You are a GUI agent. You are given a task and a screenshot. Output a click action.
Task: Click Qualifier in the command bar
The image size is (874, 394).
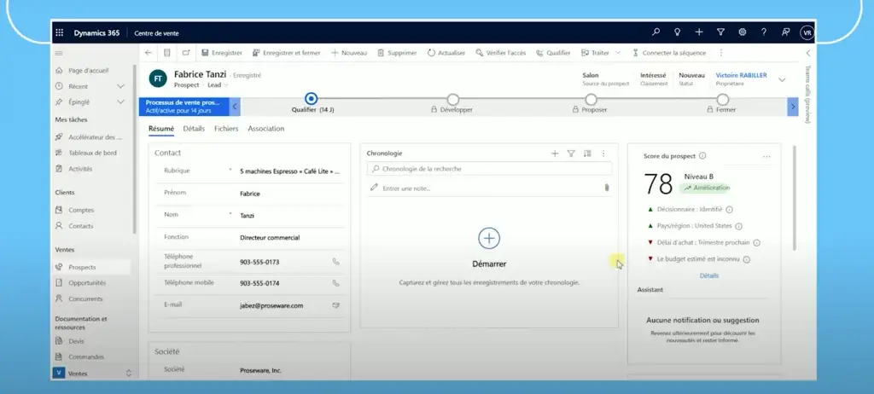coord(553,53)
